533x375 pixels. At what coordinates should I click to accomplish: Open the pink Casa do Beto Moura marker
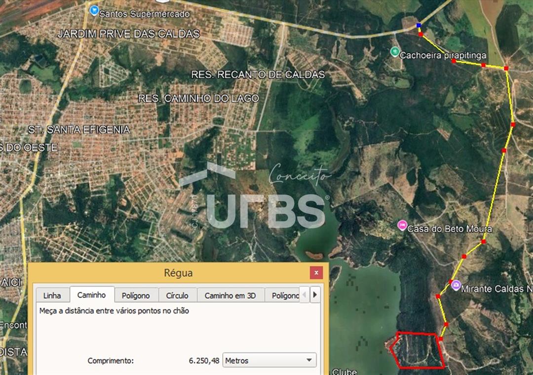coord(402,226)
